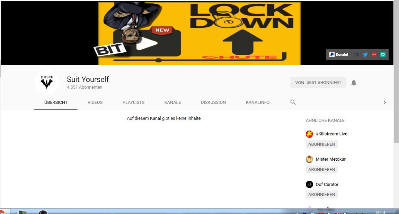The height and width of the screenshot is (214, 399).
Task: Subscribe to Mister Metokur via Abonnieren
Action: coord(322,169)
